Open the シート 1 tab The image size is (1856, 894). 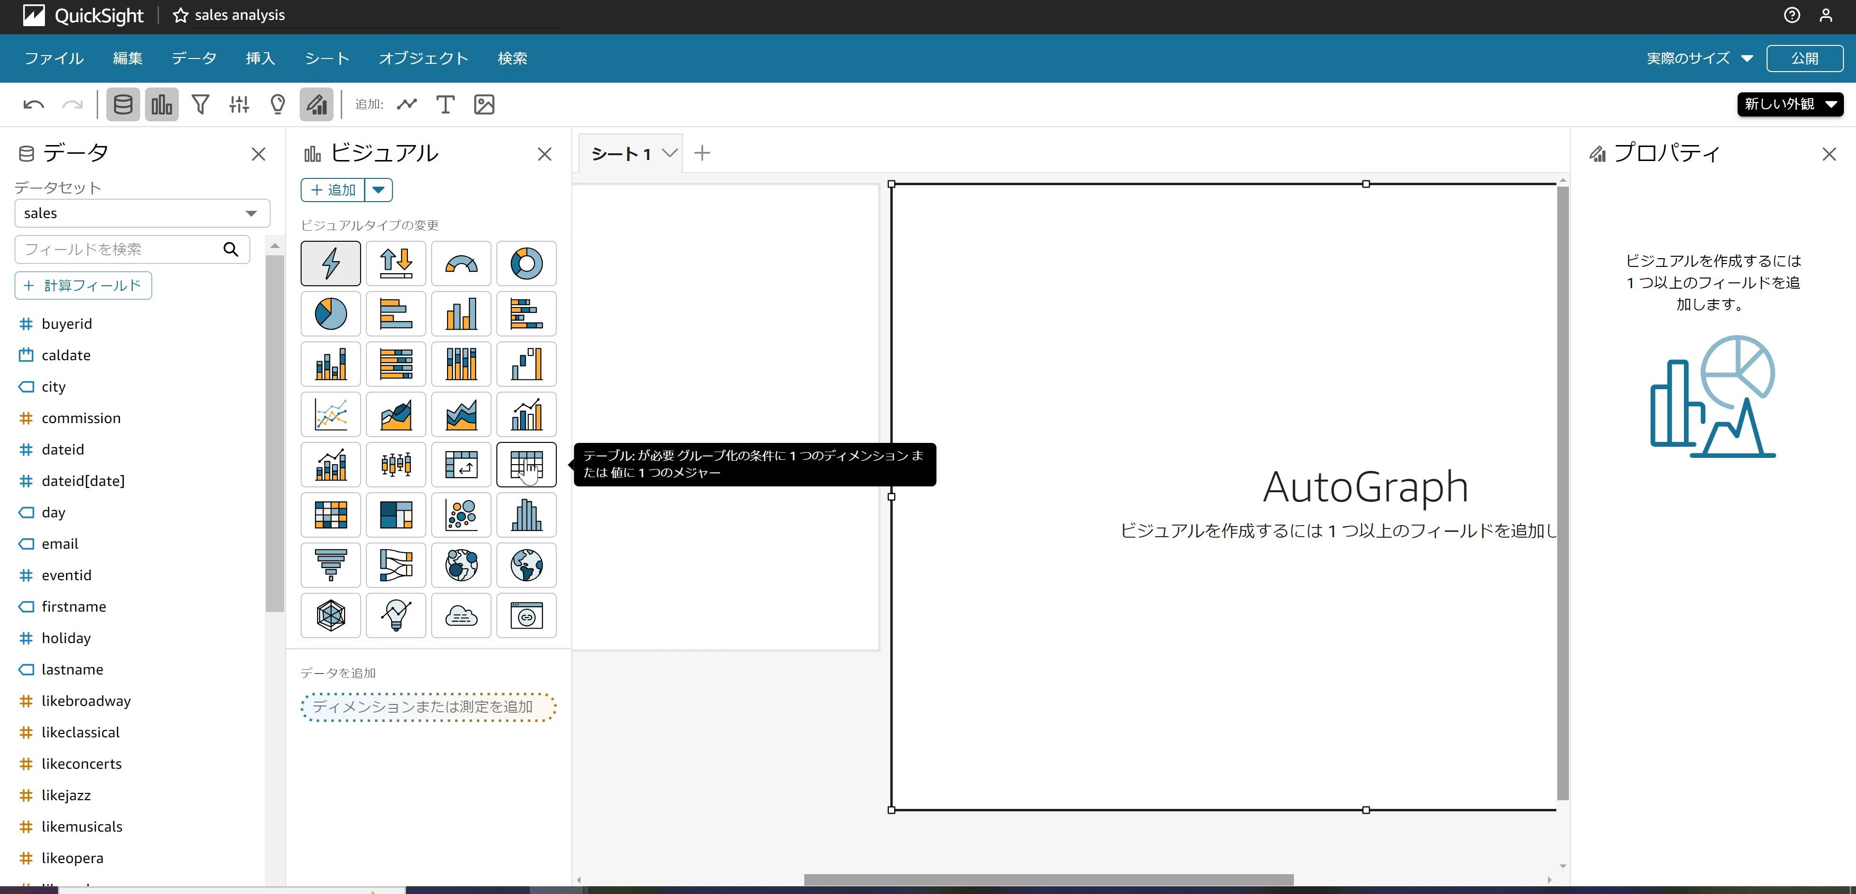(621, 154)
